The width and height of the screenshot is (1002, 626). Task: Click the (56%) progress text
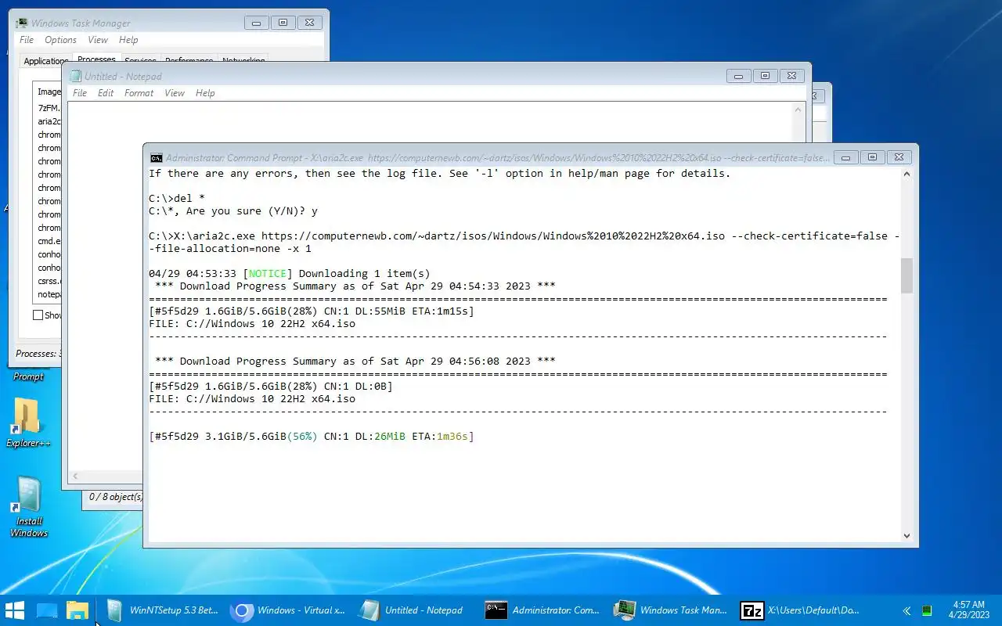pyautogui.click(x=302, y=436)
